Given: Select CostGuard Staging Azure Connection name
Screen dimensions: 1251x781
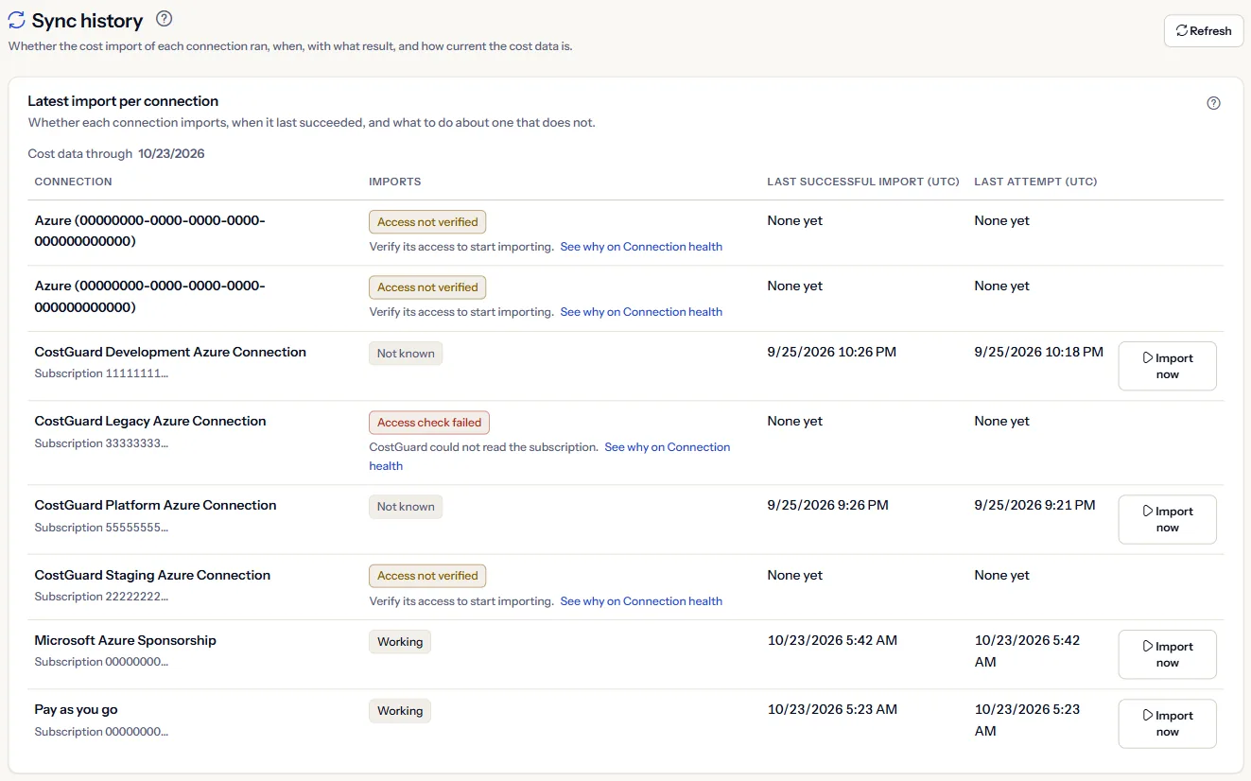Looking at the screenshot, I should (152, 575).
